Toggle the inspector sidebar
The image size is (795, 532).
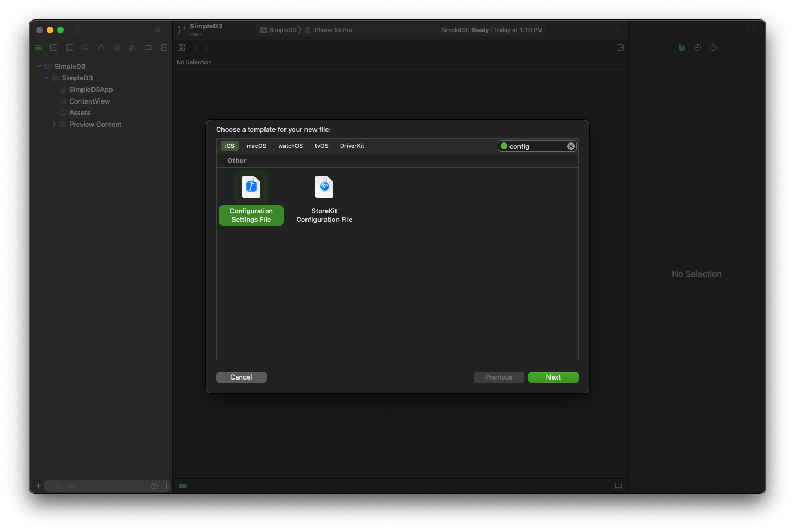752,30
